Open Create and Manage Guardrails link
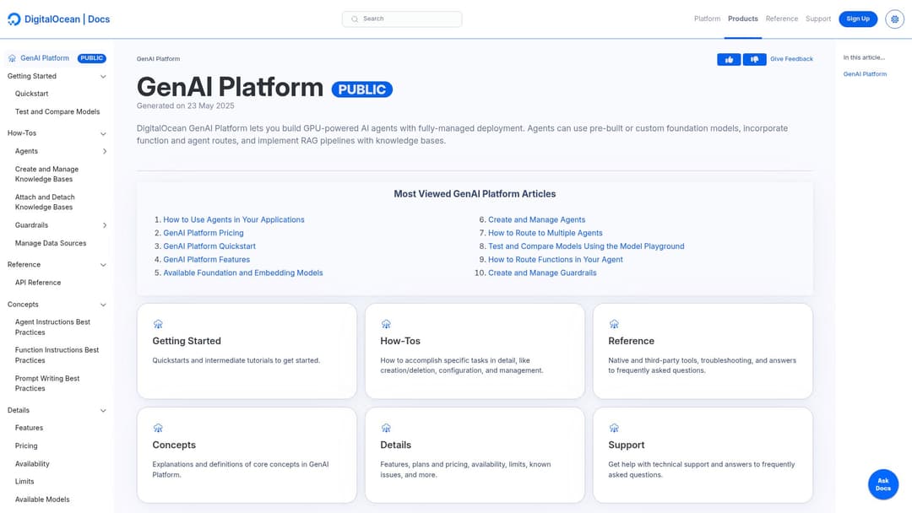This screenshot has width=912, height=513. coord(542,273)
